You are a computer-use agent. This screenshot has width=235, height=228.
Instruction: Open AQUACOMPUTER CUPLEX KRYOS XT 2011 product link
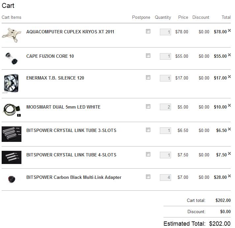pyautogui.click(x=70, y=32)
